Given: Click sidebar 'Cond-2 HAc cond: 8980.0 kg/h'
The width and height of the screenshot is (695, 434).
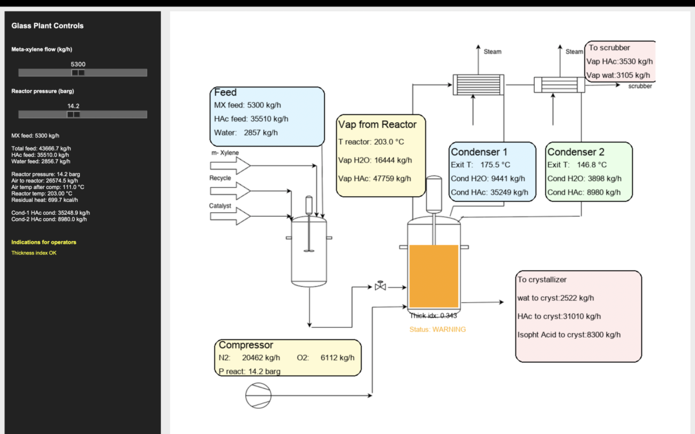Looking at the screenshot, I should pyautogui.click(x=49, y=219).
